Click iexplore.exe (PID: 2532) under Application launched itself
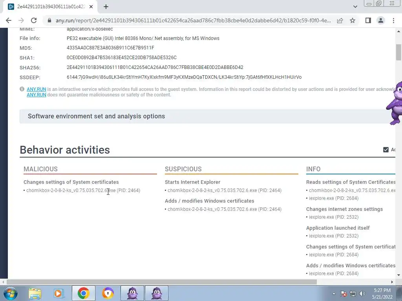 (x=334, y=236)
